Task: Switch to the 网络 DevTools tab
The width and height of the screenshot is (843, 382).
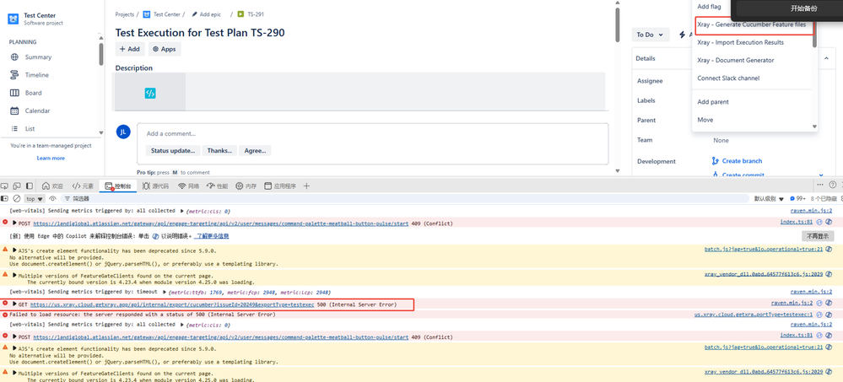Action: [189, 186]
